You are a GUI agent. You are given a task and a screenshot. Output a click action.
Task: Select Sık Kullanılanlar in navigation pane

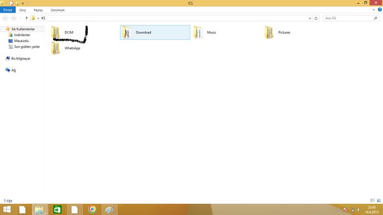tap(23, 29)
